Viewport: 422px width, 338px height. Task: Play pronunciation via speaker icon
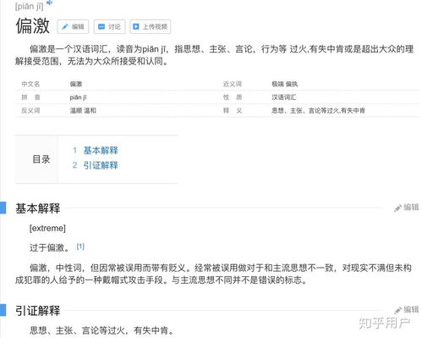point(50,3)
